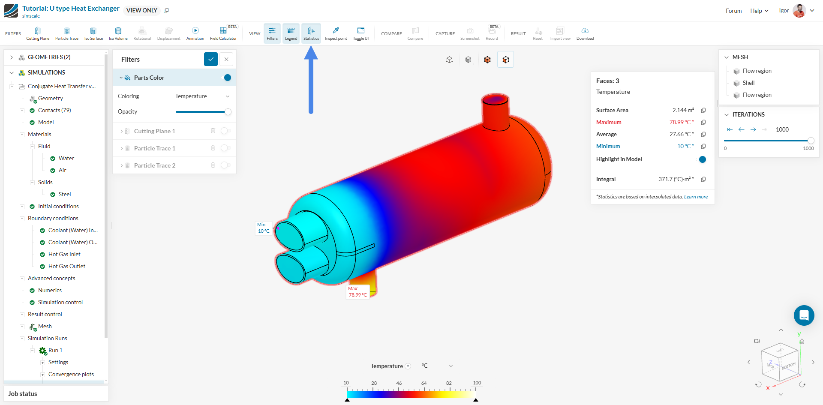Viewport: 823px width, 405px height.
Task: Select the grey solid cube render mode
Action: tap(468, 60)
